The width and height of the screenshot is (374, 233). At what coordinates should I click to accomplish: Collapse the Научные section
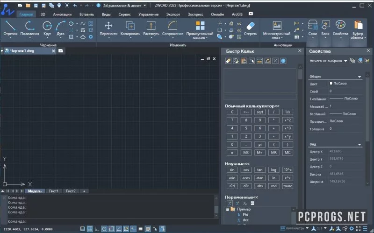[x=237, y=164]
